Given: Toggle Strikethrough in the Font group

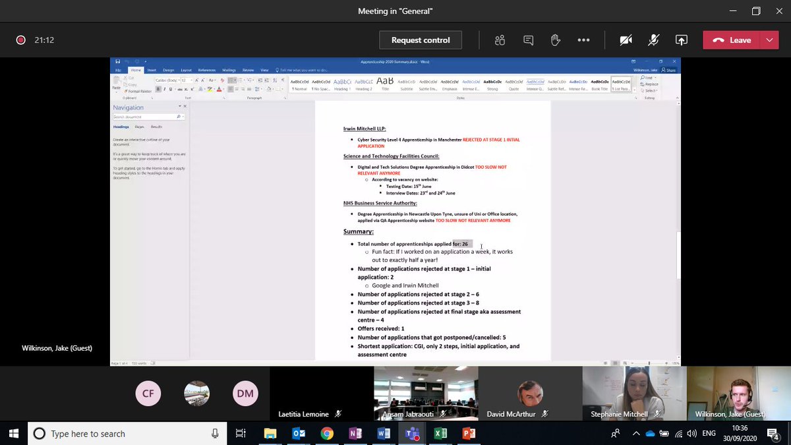Looking at the screenshot, I should click(181, 89).
